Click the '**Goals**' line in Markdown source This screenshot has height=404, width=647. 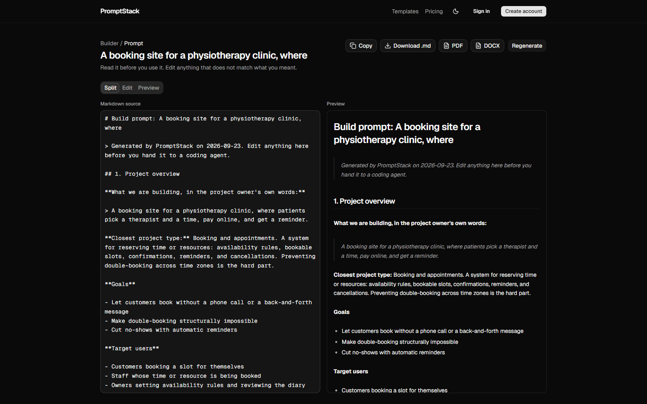coord(120,284)
